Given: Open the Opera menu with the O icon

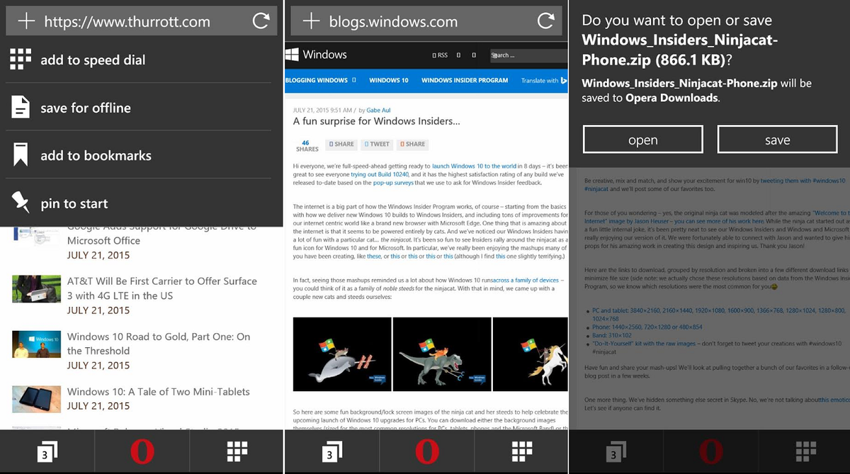Looking at the screenshot, I should point(142,451).
